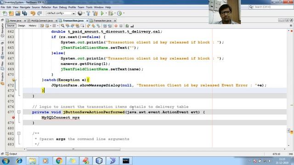Image resolution: width=294 pixels, height=165 pixels.
Task: Click the Find Previous Occurrence icon
Action: 68,26
